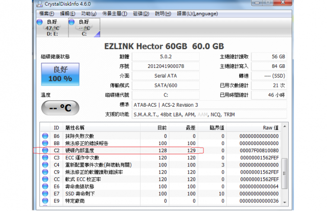Click status orb of C9 row
The height and width of the screenshot is (211, 327).
45,172
